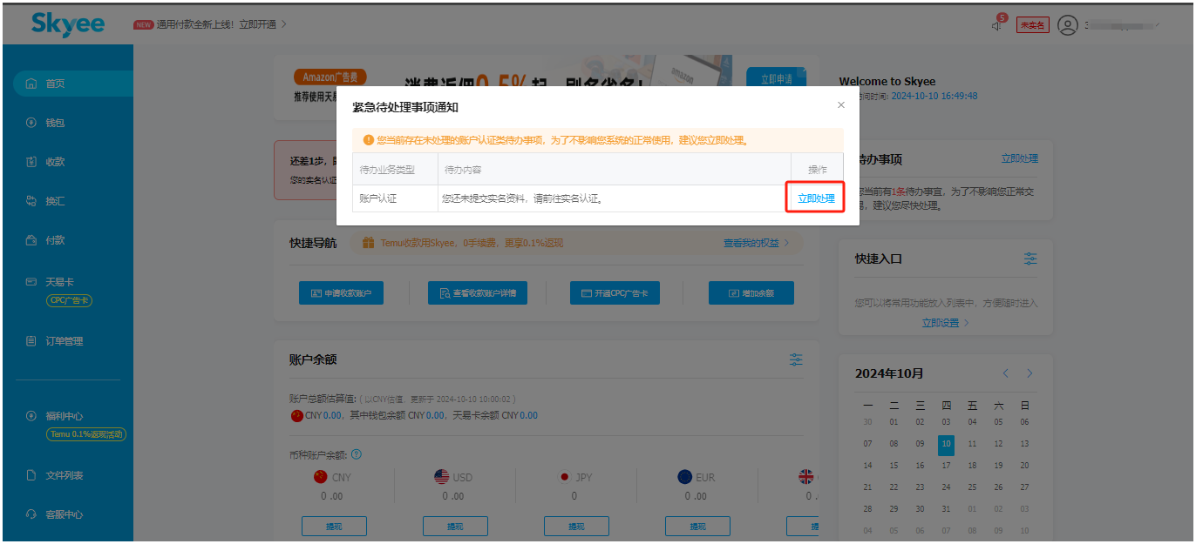Select 收款 from the sidebar menu
The image size is (1196, 544).
click(x=55, y=162)
